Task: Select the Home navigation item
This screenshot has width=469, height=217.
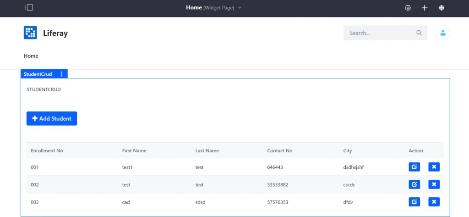Action: [x=31, y=56]
